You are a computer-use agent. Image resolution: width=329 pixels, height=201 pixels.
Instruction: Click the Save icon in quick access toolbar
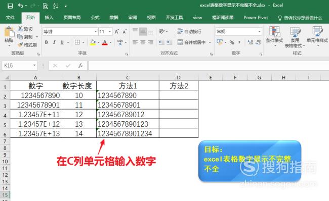pos(10,6)
